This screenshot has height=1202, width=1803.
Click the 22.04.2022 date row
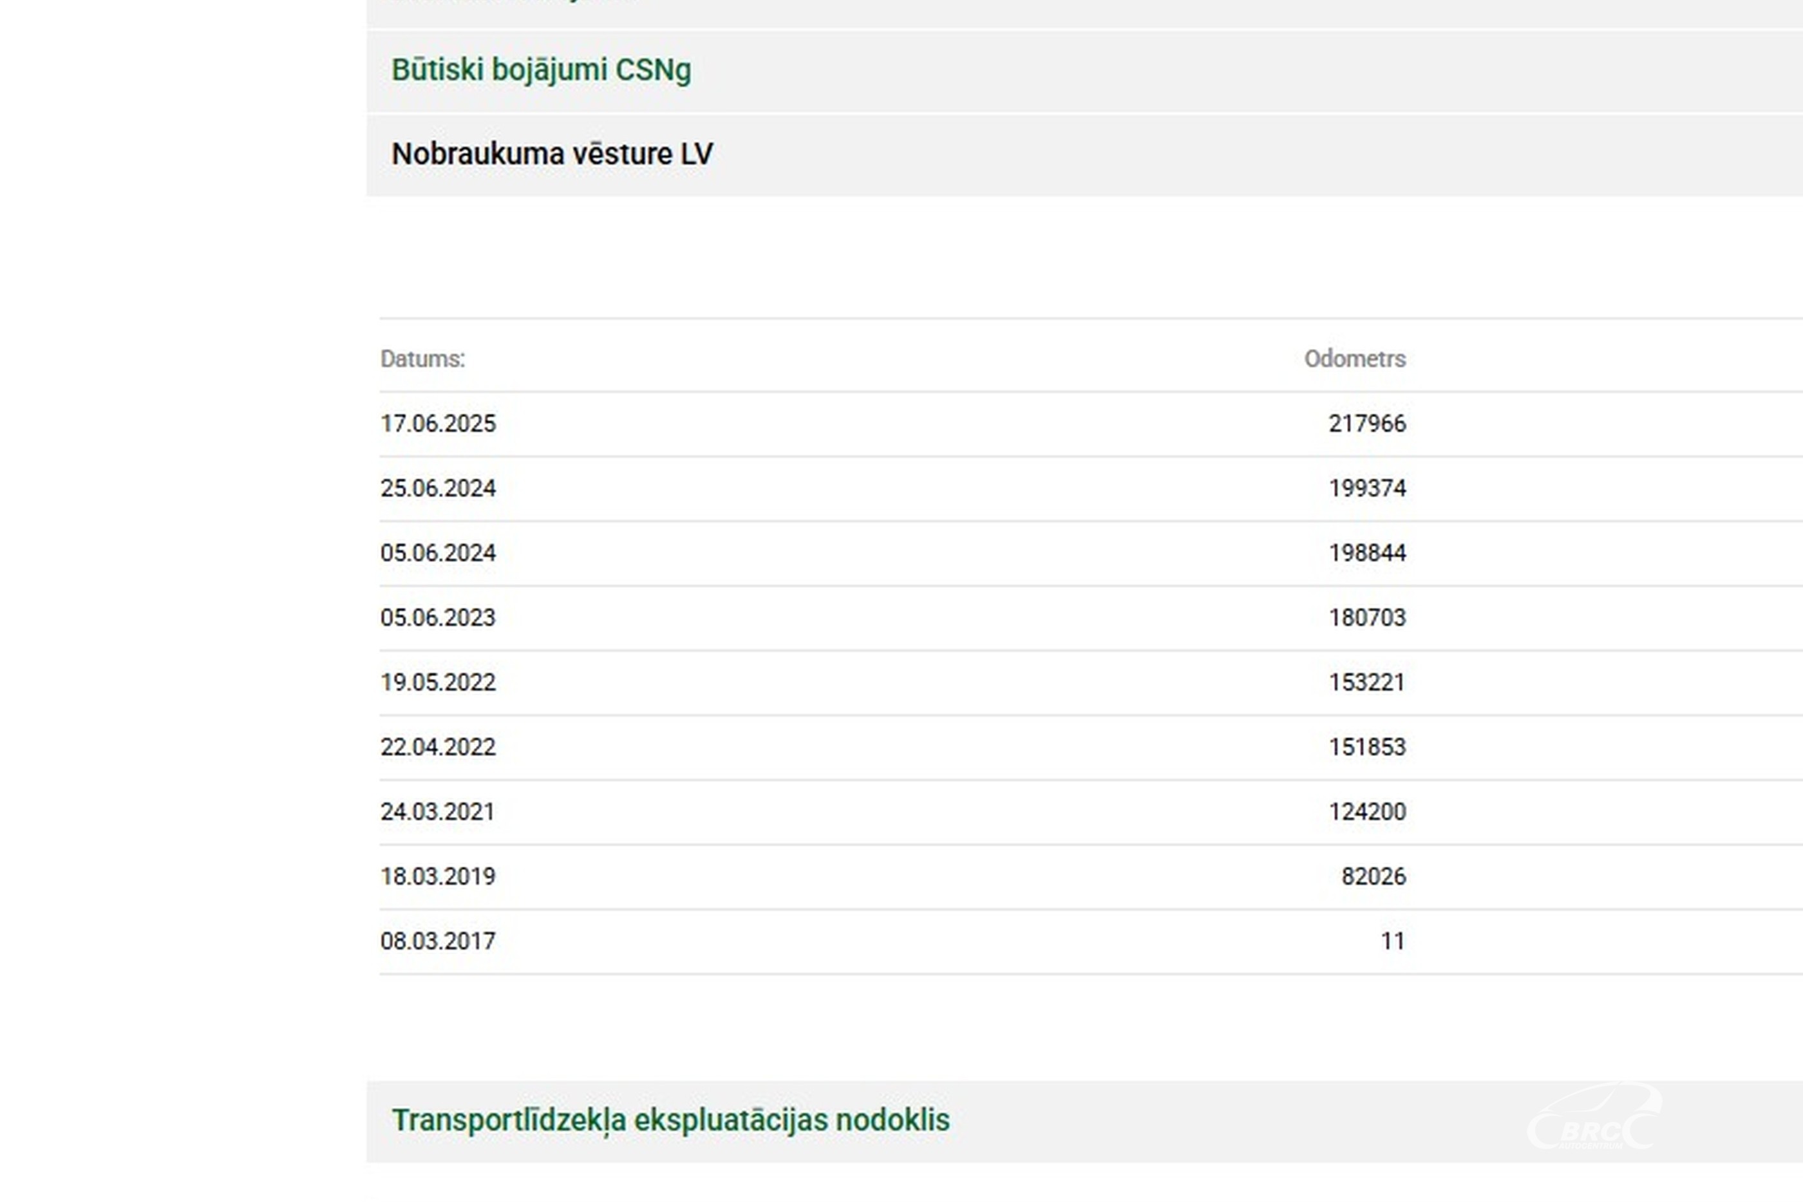point(438,747)
